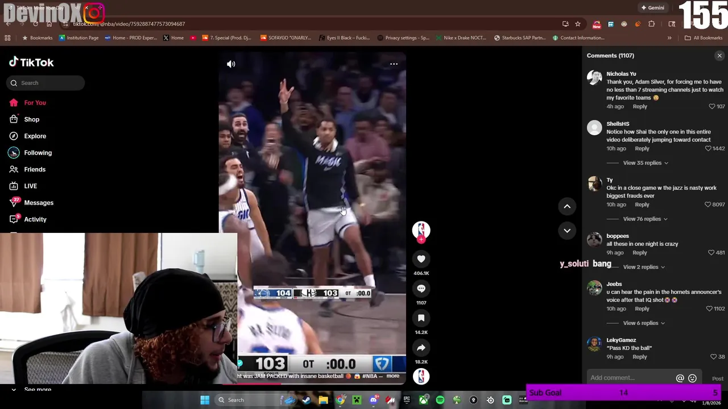This screenshot has height=409, width=728.
Task: Open the NBA profile avatar beside the video
Action: (x=421, y=229)
